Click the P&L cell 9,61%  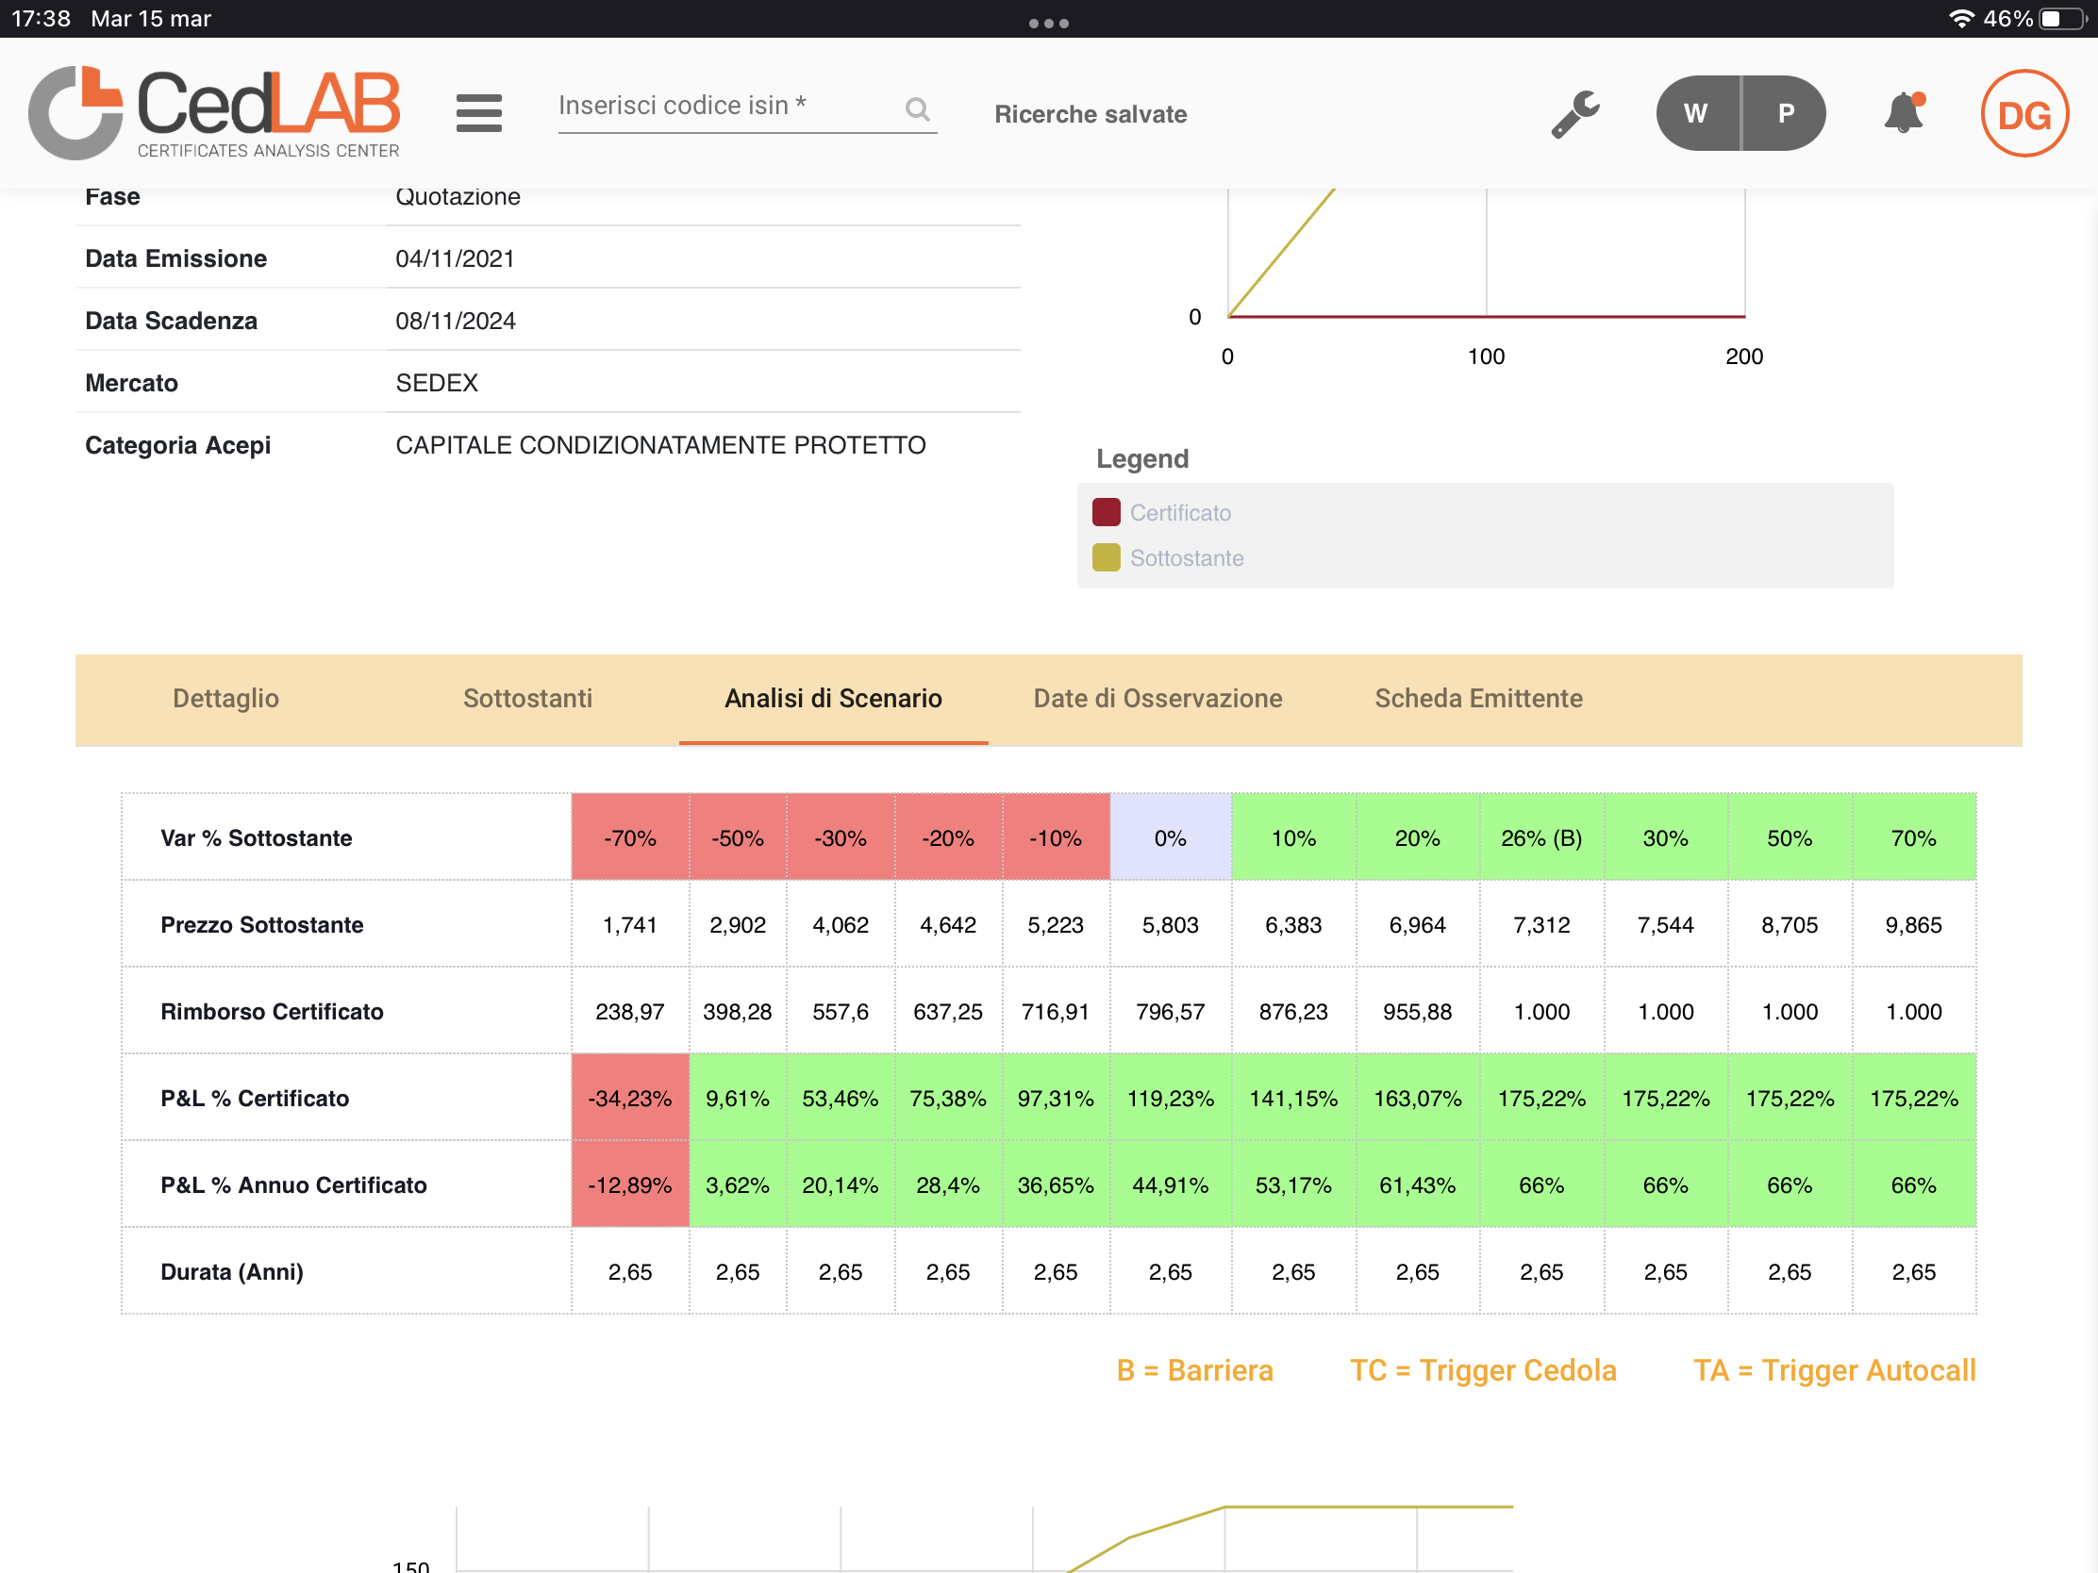[737, 1099]
